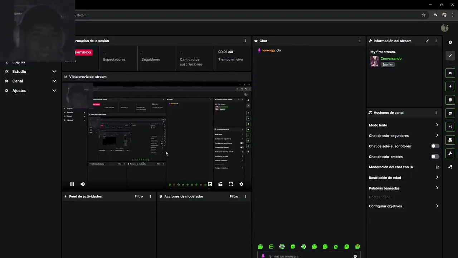
Task: Open the preview player settings gear
Action: [242, 184]
